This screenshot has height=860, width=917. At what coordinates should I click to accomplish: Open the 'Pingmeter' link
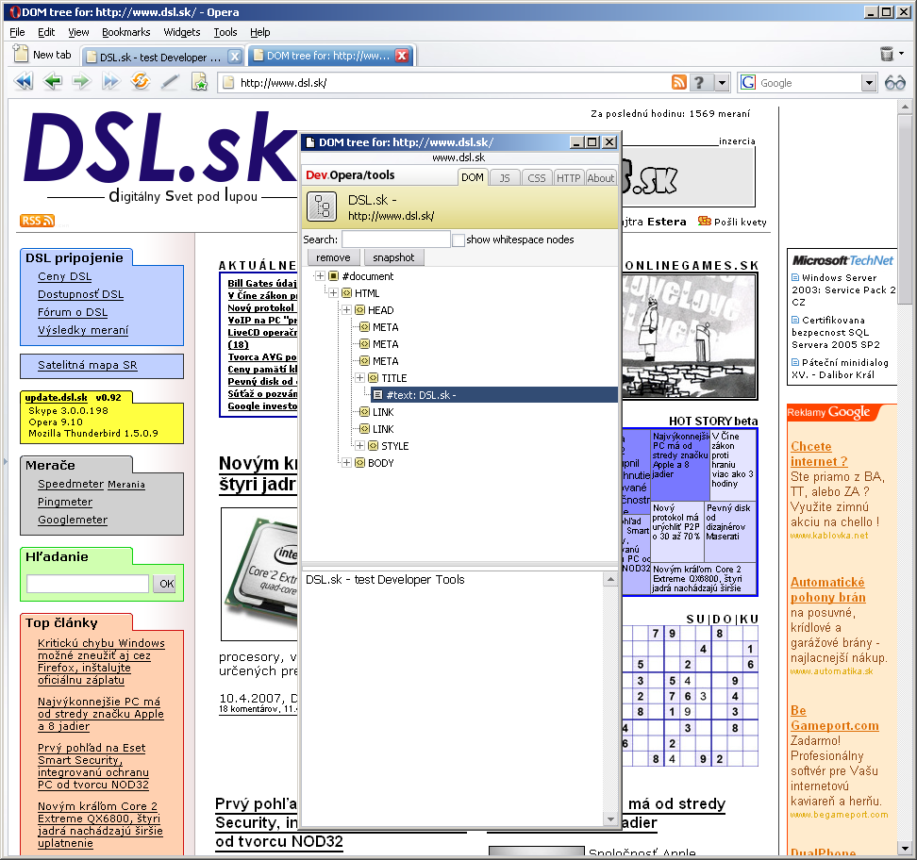pyautogui.click(x=65, y=502)
